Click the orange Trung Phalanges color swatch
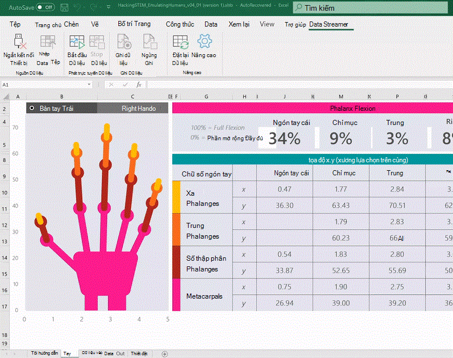The width and height of the screenshot is (453, 358). [176, 230]
